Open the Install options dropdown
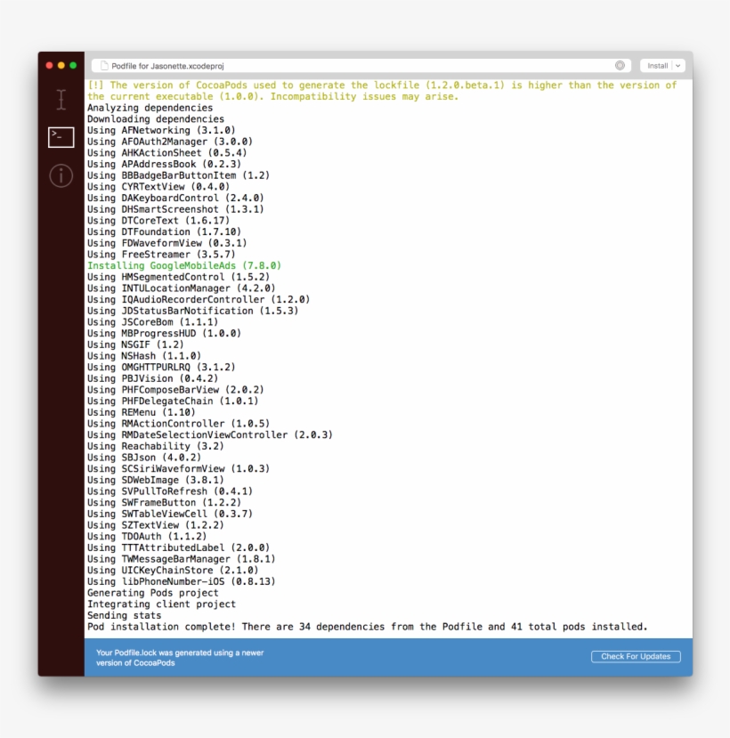Screen dimensions: 730x738 677,65
